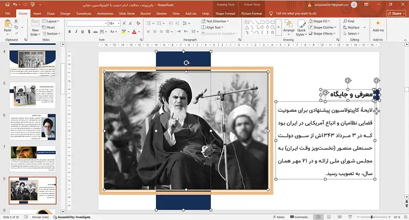Select slide 5 thumbnail
This screenshot has height=220, width=409.
33,95
